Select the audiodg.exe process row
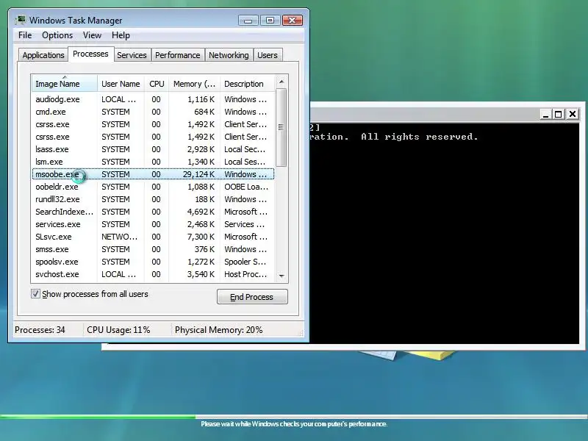 (x=153, y=99)
